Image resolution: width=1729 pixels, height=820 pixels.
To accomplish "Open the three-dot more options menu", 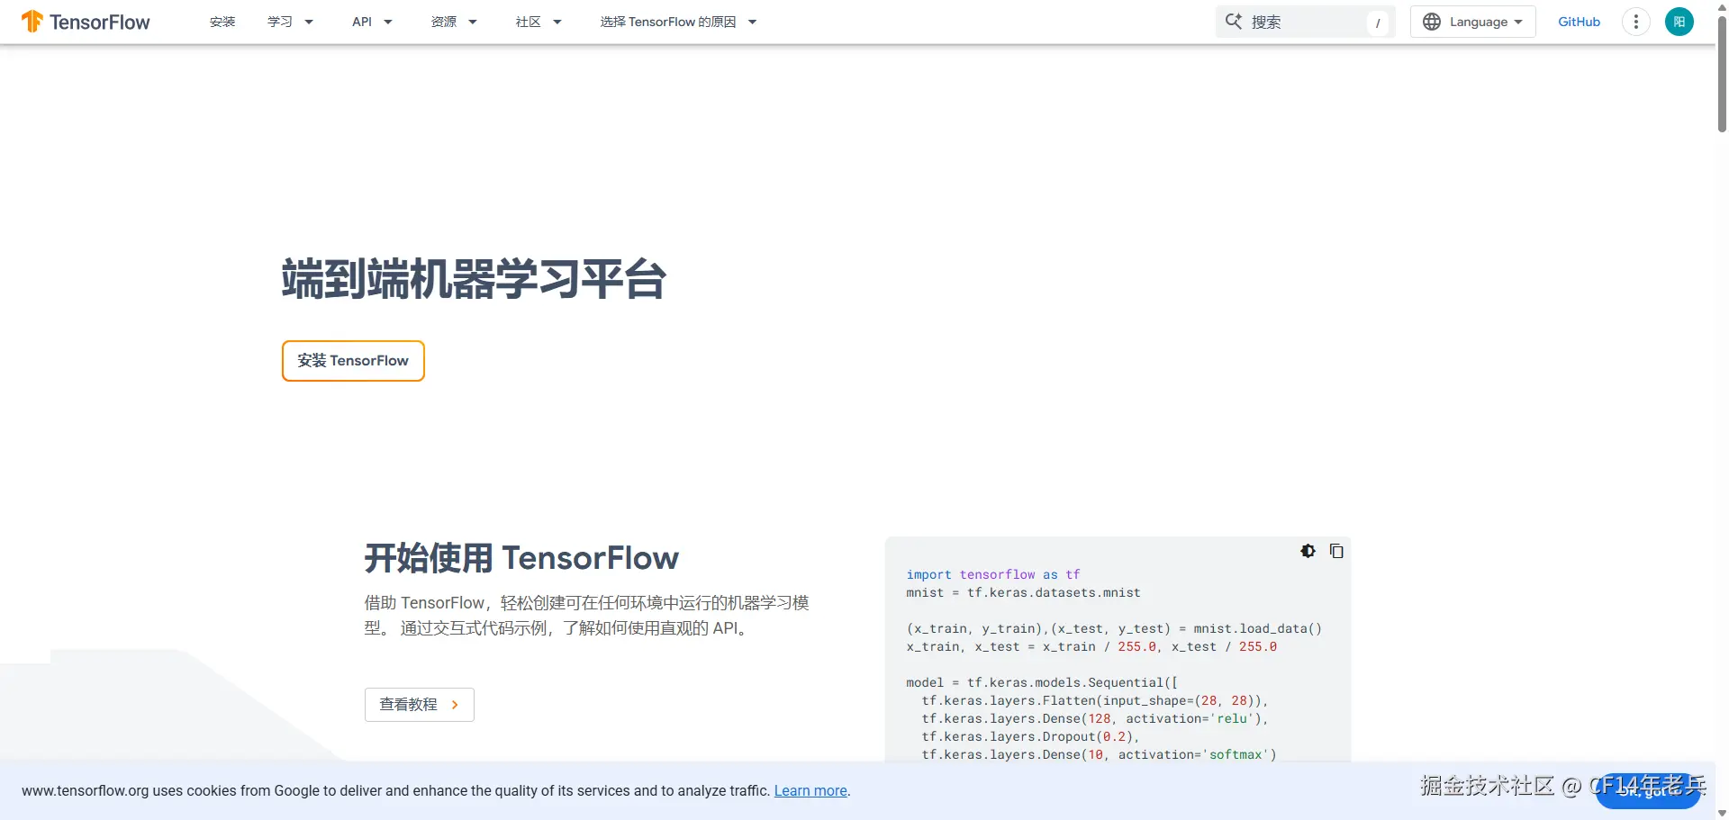I will click(x=1636, y=22).
